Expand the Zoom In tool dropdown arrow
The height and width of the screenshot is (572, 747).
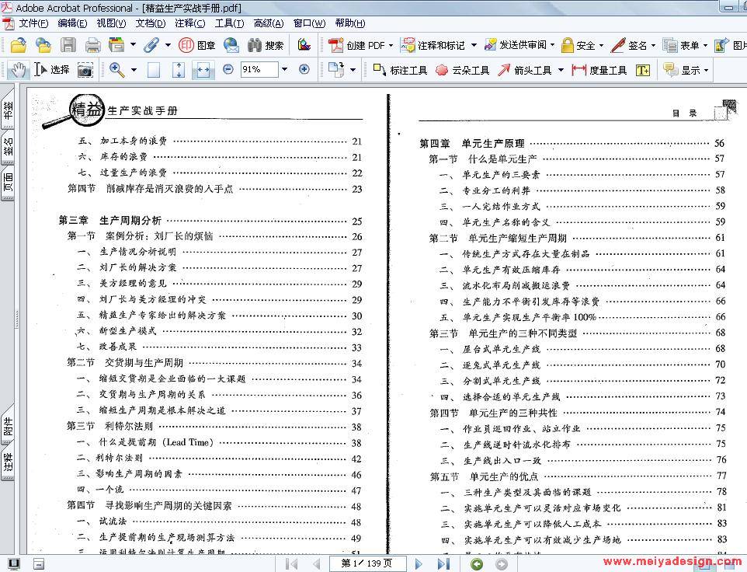point(134,70)
